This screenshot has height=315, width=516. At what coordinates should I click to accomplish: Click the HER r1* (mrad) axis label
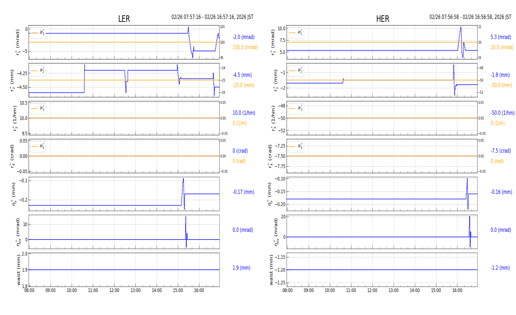click(x=273, y=42)
